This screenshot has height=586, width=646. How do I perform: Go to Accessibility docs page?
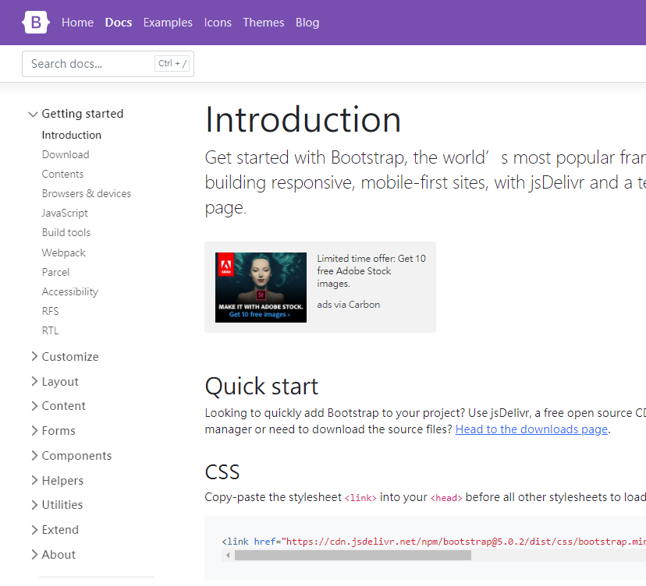point(70,291)
